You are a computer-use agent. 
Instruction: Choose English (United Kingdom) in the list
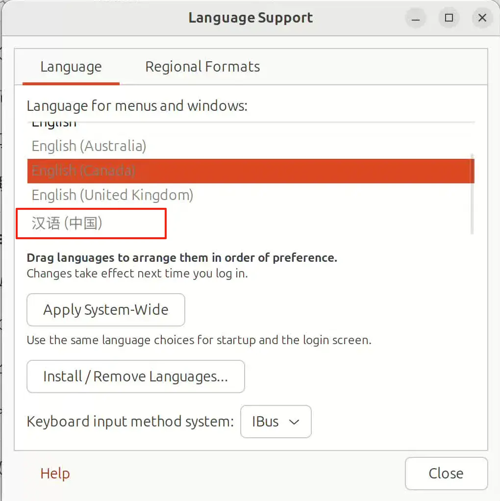pos(112,195)
